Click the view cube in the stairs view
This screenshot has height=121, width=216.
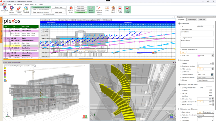tap(171, 116)
